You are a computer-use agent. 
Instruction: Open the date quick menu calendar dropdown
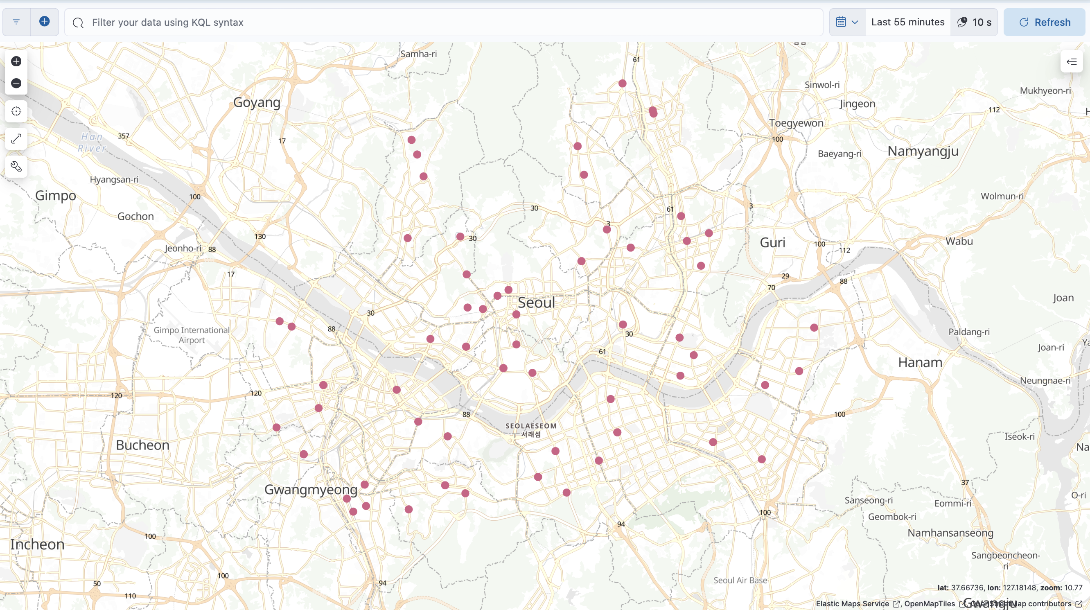click(847, 22)
